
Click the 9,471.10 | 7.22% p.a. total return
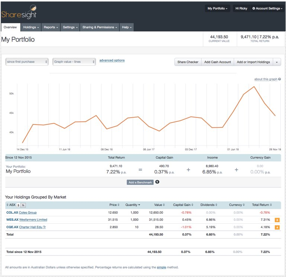(x=260, y=37)
